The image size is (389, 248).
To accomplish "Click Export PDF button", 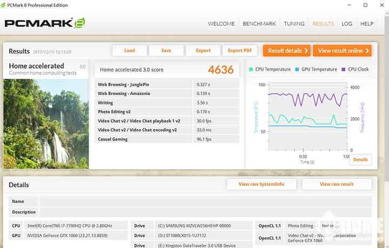I will [240, 51].
